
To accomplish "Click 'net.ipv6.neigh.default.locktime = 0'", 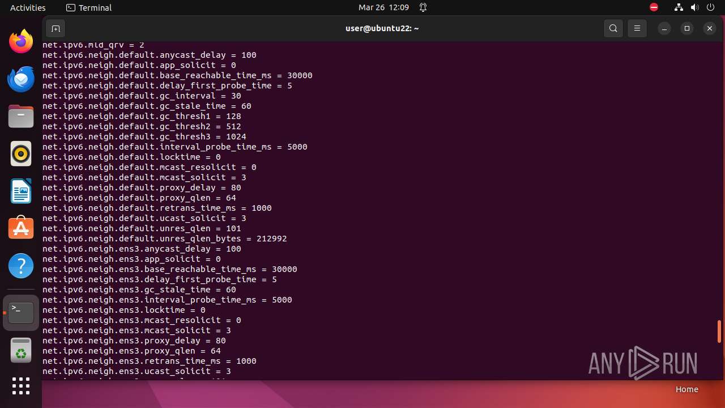I will pos(131,157).
